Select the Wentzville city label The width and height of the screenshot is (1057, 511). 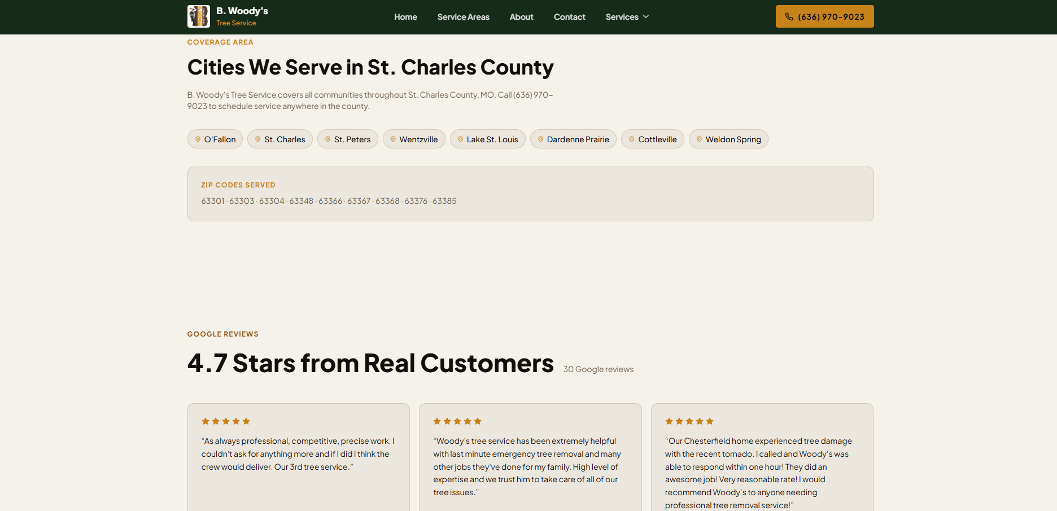(x=418, y=139)
